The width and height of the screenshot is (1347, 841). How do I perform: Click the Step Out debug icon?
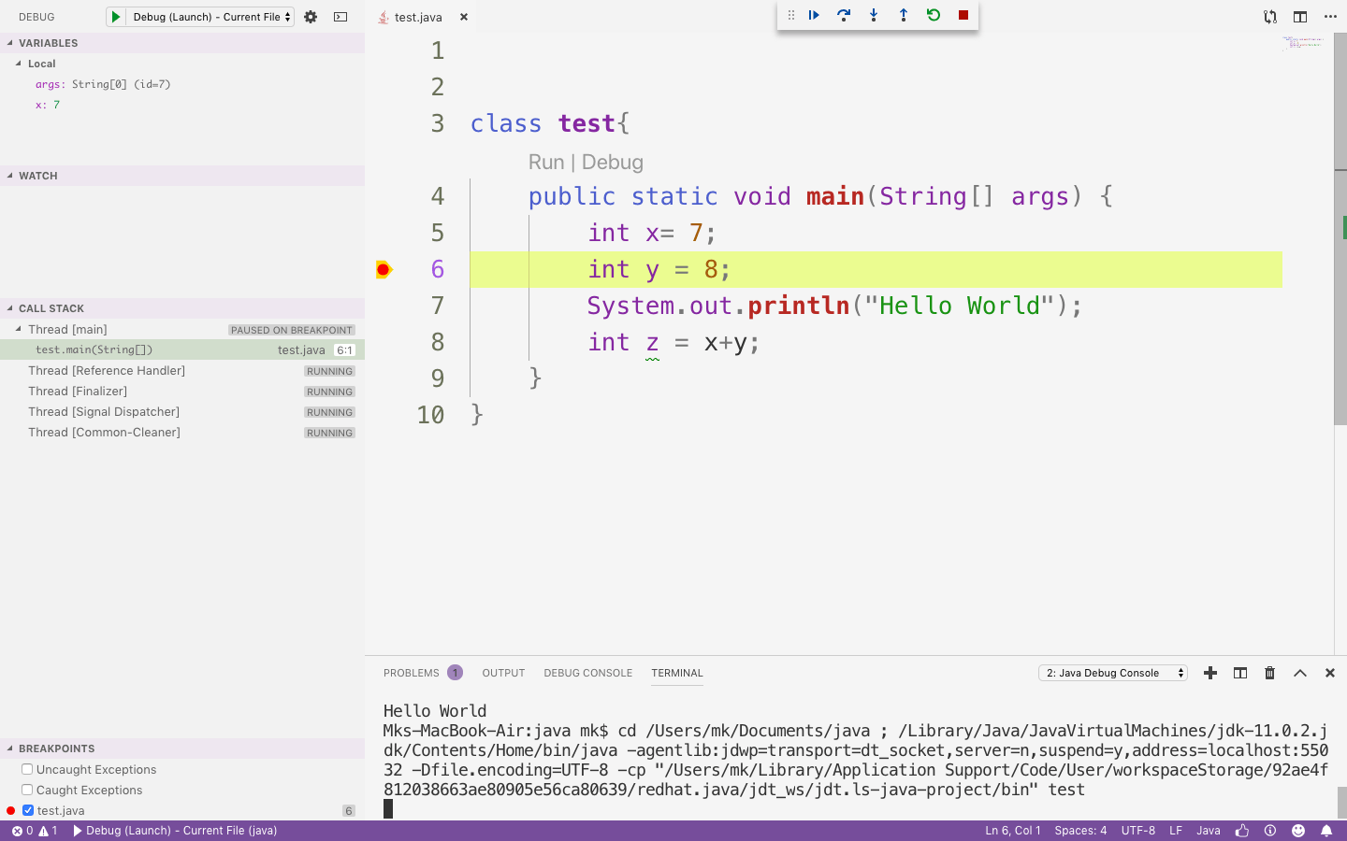click(904, 15)
